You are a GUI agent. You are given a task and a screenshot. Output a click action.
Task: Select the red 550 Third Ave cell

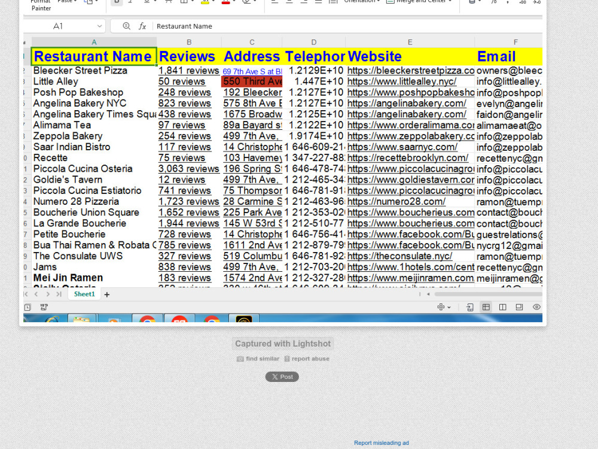pyautogui.click(x=252, y=81)
